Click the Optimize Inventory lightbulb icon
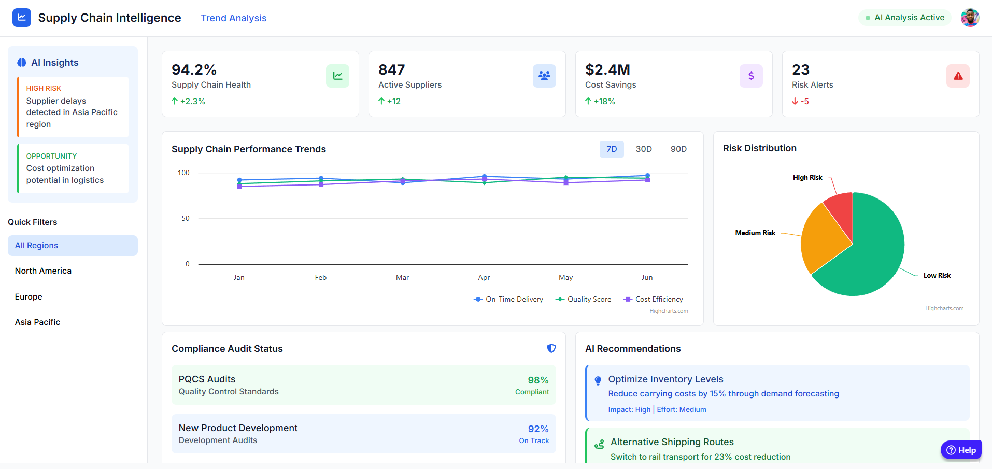Screen dimensions: 992x469 598,380
